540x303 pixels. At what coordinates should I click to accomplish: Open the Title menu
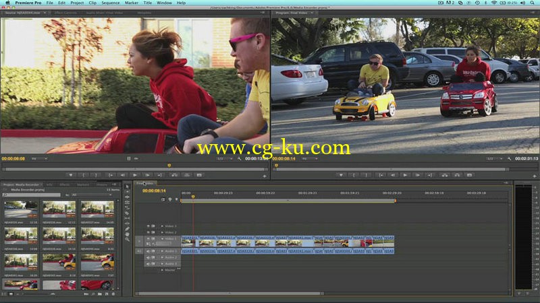click(x=147, y=3)
